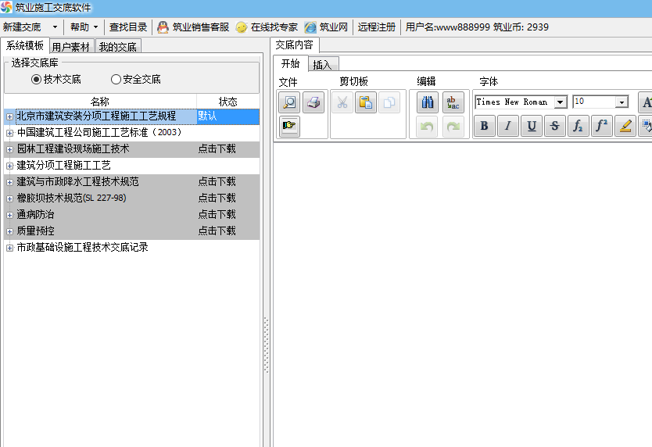652x447 pixels.
Task: Toggle underline formatting
Action: click(532, 126)
